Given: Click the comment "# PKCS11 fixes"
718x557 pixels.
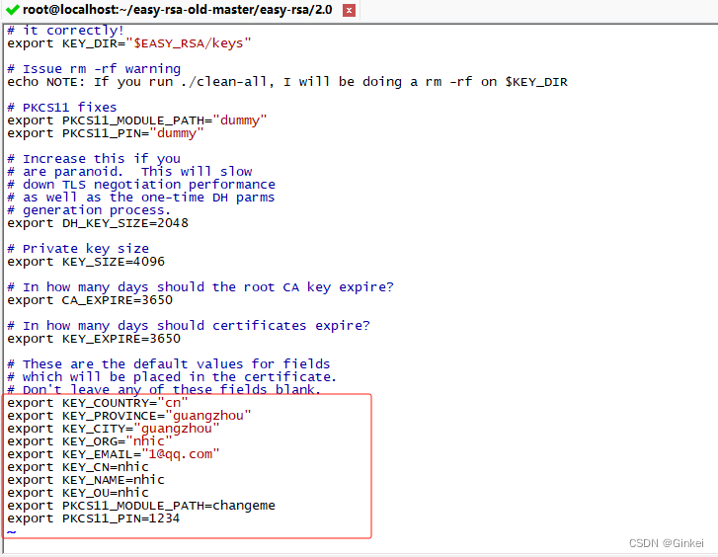Looking at the screenshot, I should [x=62, y=108].
